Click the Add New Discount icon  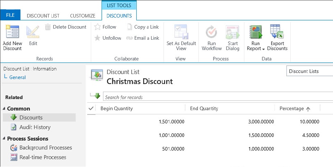click(x=12, y=32)
